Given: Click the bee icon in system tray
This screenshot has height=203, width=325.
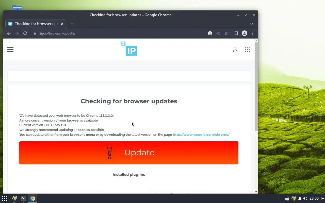Looking at the screenshot, I should (294, 198).
